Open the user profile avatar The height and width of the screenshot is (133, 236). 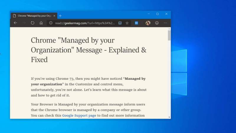[x=148, y=23]
